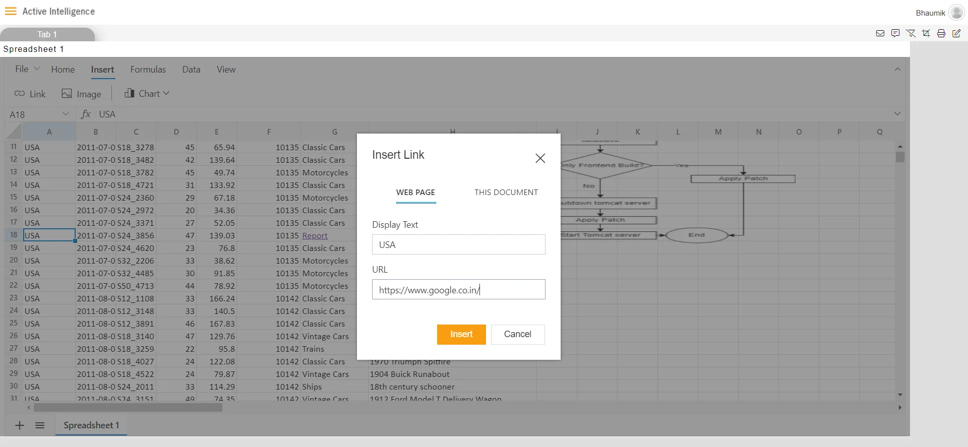Select the WEB PAGE tab
The width and height of the screenshot is (968, 447).
coord(415,193)
